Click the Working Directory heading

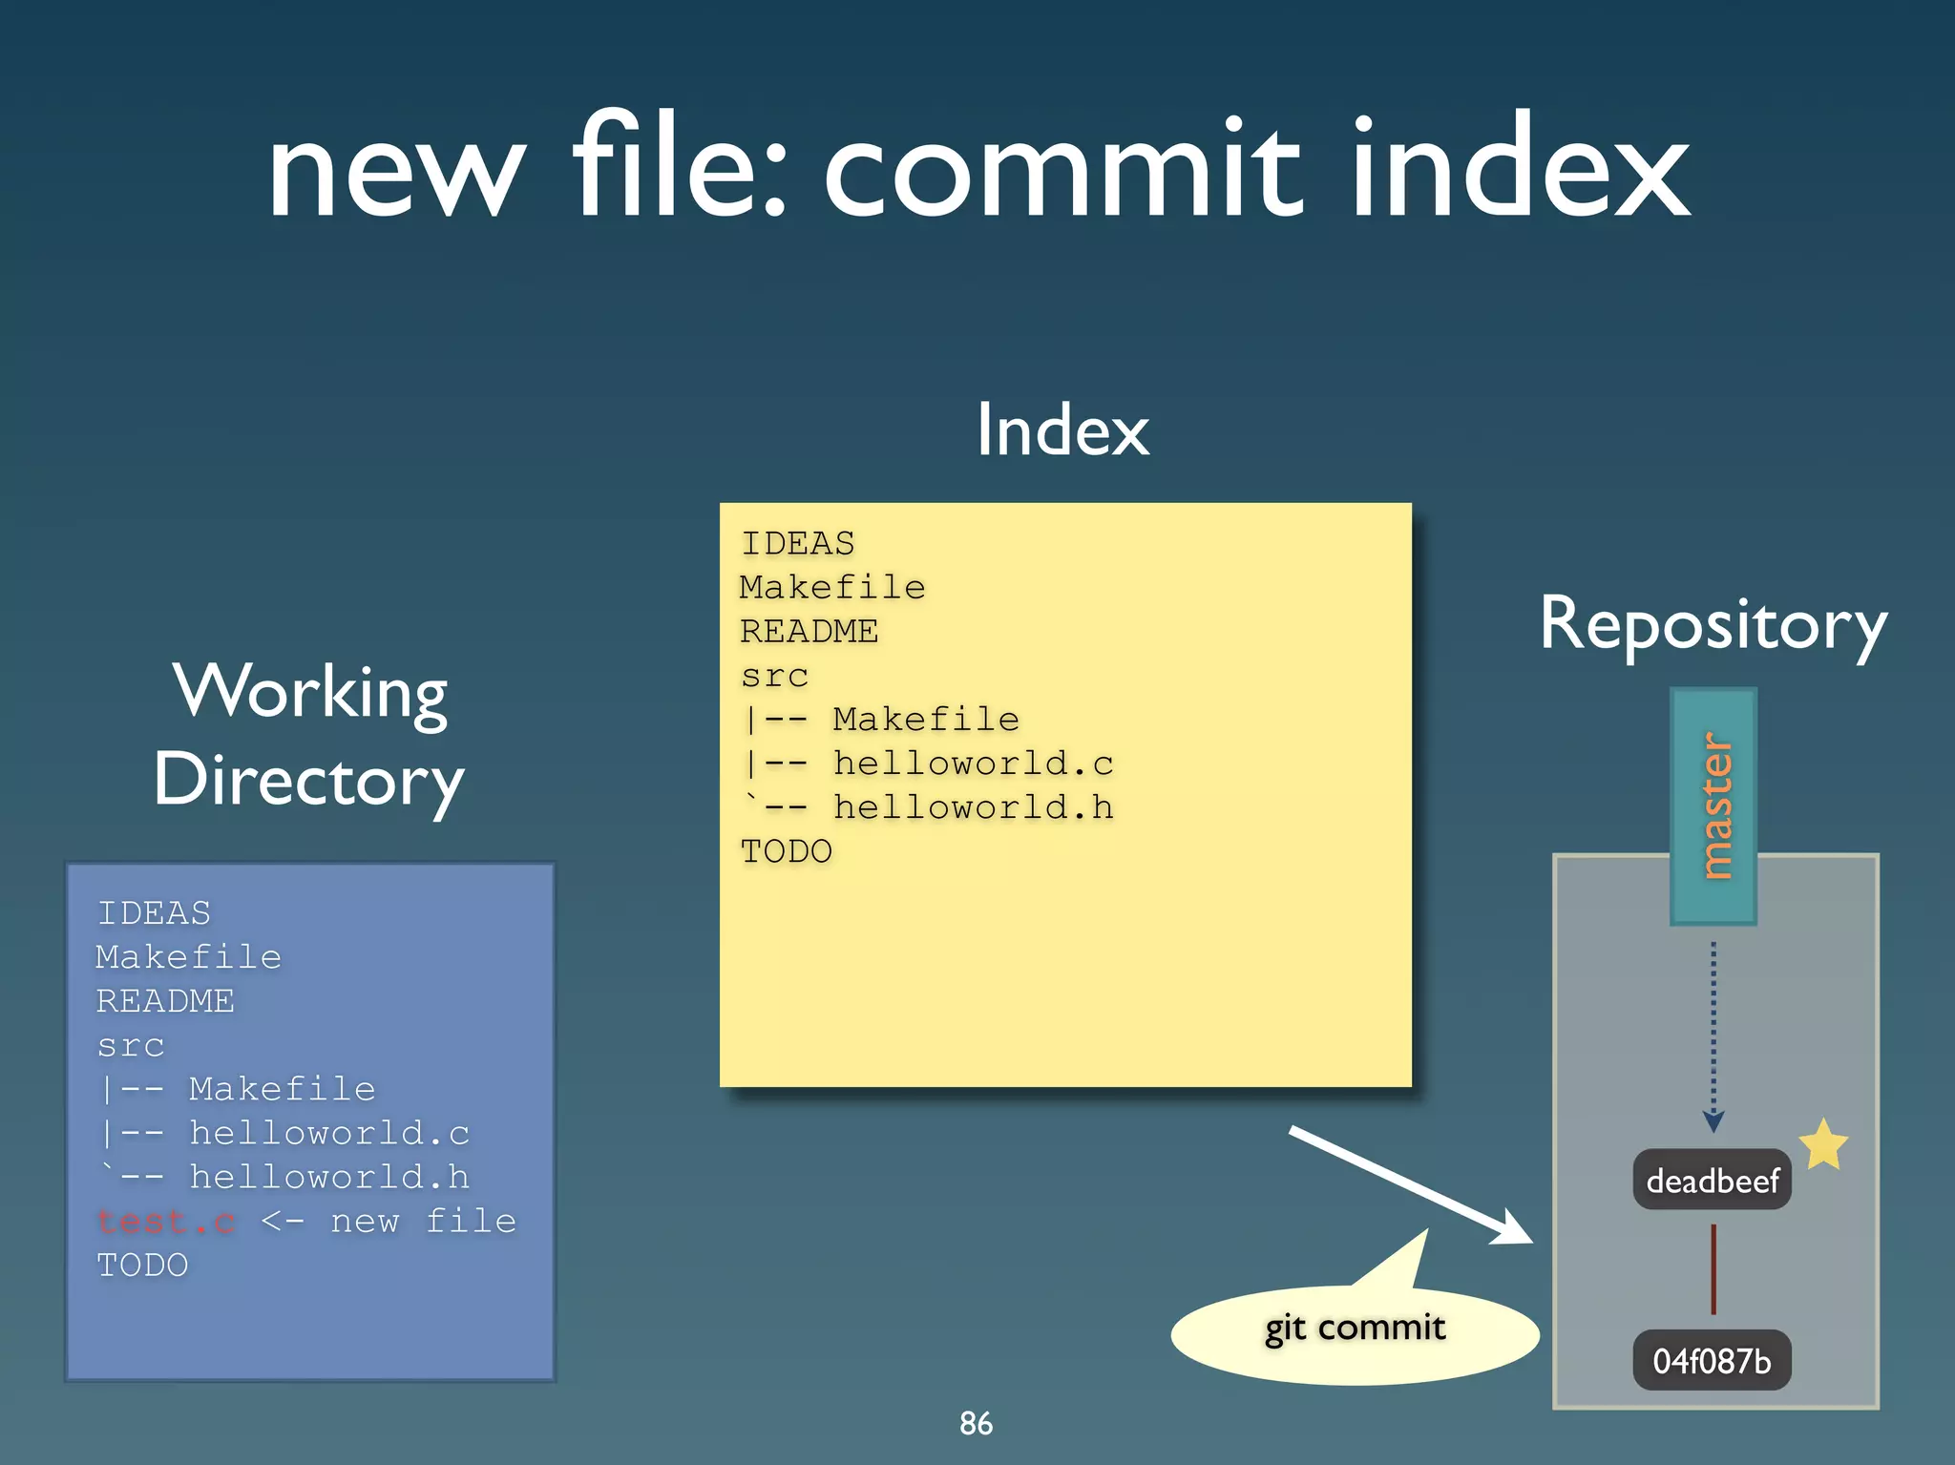tap(309, 735)
